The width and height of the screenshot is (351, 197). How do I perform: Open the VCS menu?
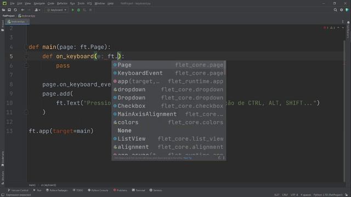89,3
